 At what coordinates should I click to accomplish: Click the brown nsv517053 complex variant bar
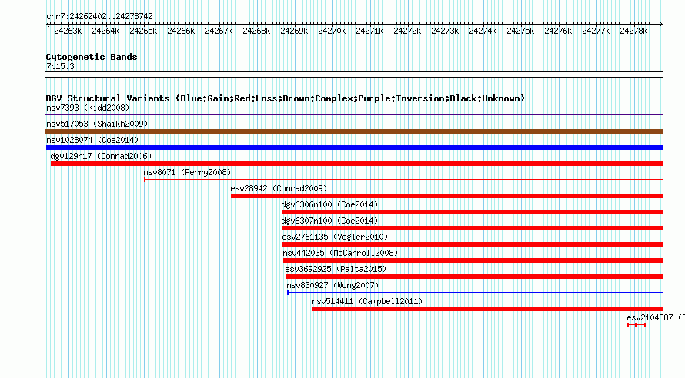click(x=354, y=131)
